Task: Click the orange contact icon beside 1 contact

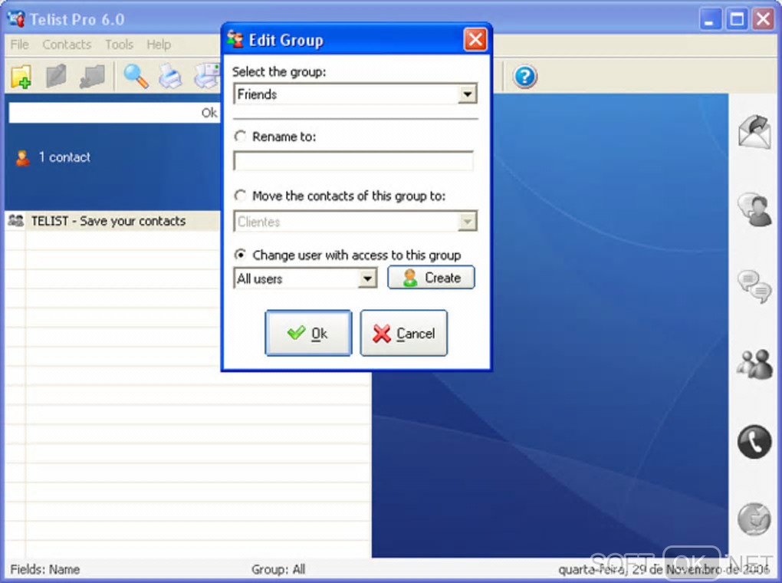Action: [x=22, y=158]
